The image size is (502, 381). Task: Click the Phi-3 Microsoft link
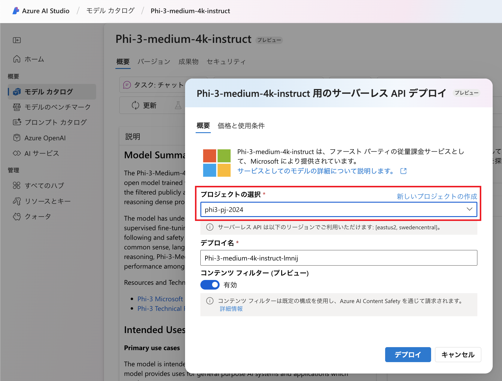[160, 299]
